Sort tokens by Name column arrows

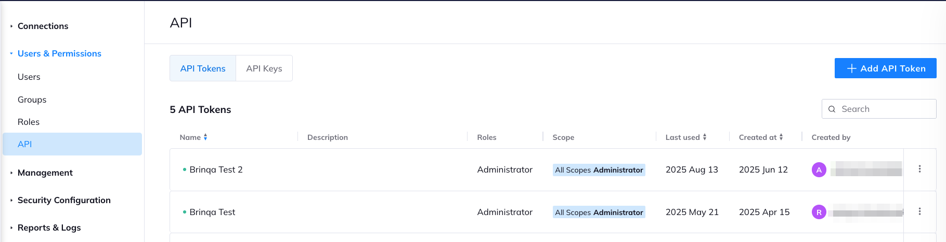click(x=205, y=137)
